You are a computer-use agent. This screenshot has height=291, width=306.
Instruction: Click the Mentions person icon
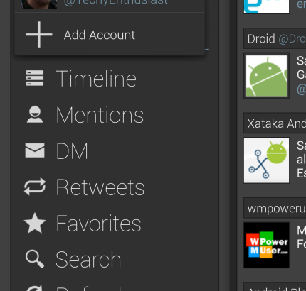coord(35,114)
